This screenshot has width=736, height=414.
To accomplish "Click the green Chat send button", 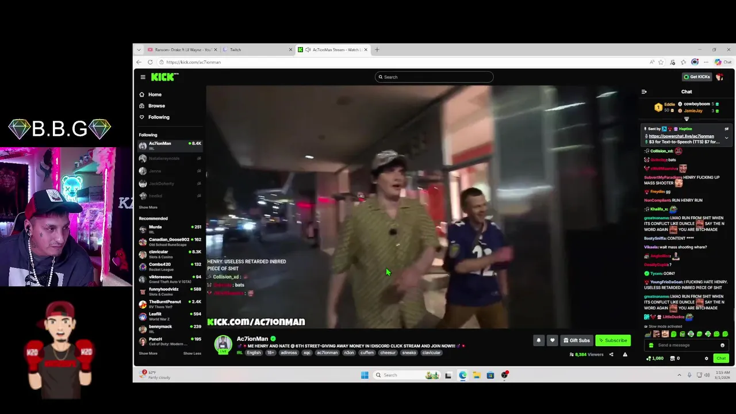I will pos(721,359).
